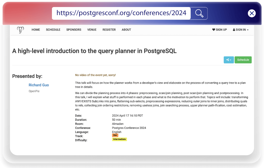Screen dimensions: 264x168
Task: Click the 'Difficulty:' label
Action: [81, 140]
